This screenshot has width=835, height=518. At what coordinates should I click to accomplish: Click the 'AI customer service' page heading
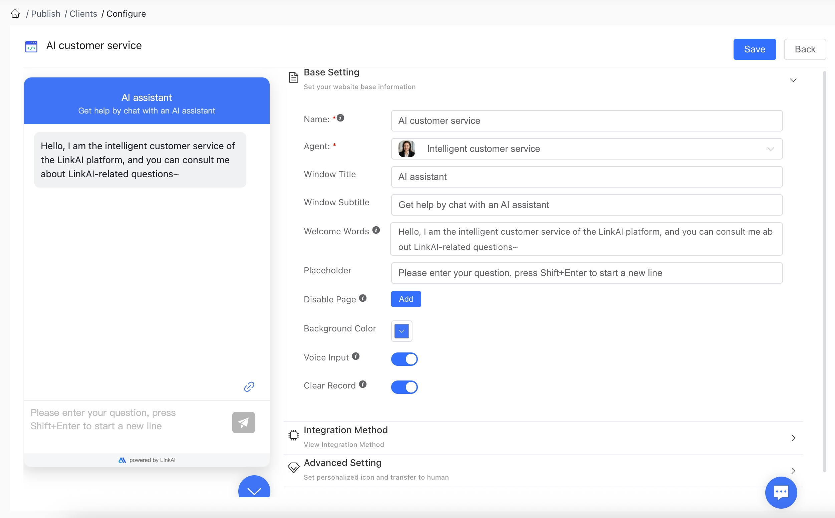coord(94,46)
